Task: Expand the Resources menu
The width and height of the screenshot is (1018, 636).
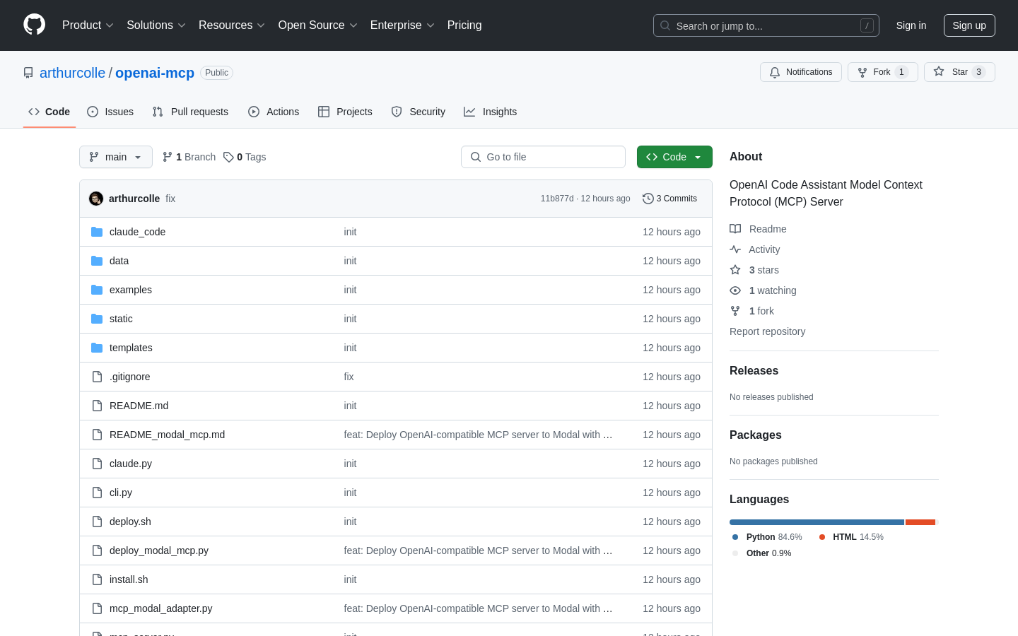Action: pos(232,25)
